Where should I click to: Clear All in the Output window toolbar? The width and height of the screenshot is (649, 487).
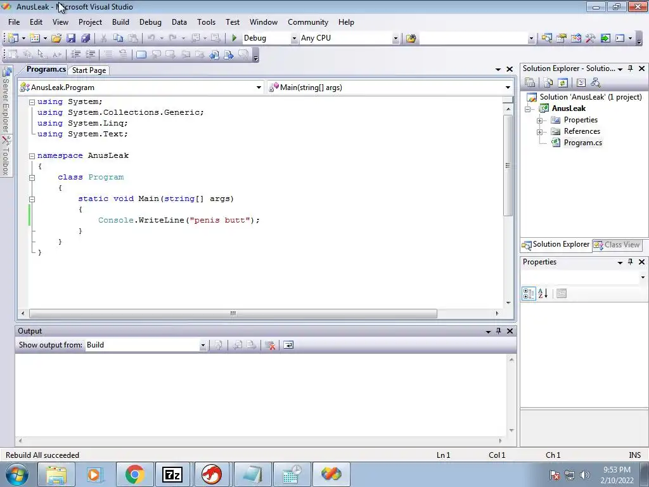coord(270,345)
